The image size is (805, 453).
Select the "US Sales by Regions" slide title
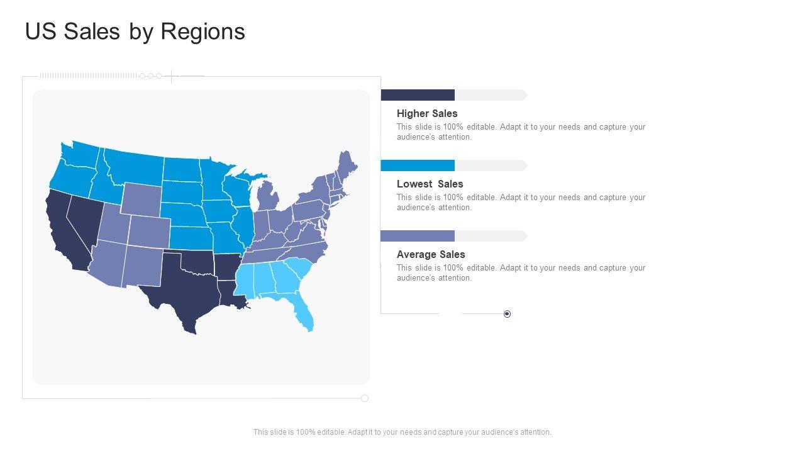pos(135,31)
